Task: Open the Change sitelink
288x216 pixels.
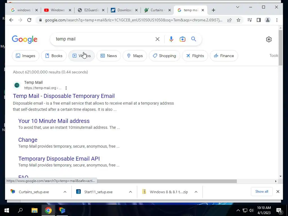Action: point(28,140)
